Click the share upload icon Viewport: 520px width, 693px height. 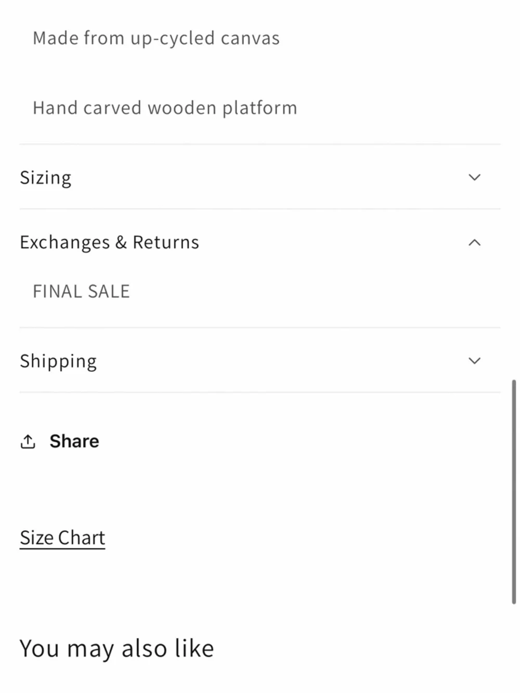(x=28, y=441)
